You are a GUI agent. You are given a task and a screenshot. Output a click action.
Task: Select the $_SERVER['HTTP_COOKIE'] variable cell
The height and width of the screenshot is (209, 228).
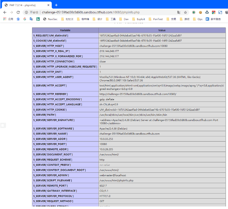65,110
